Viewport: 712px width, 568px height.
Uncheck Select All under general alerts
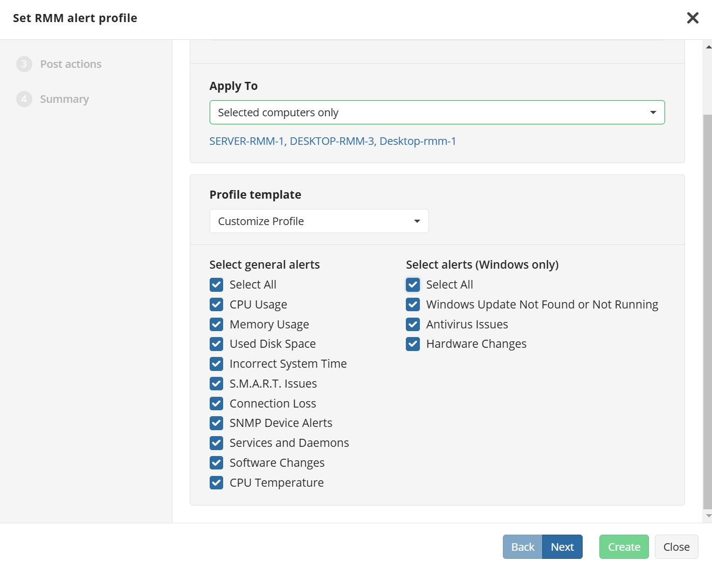pos(216,285)
